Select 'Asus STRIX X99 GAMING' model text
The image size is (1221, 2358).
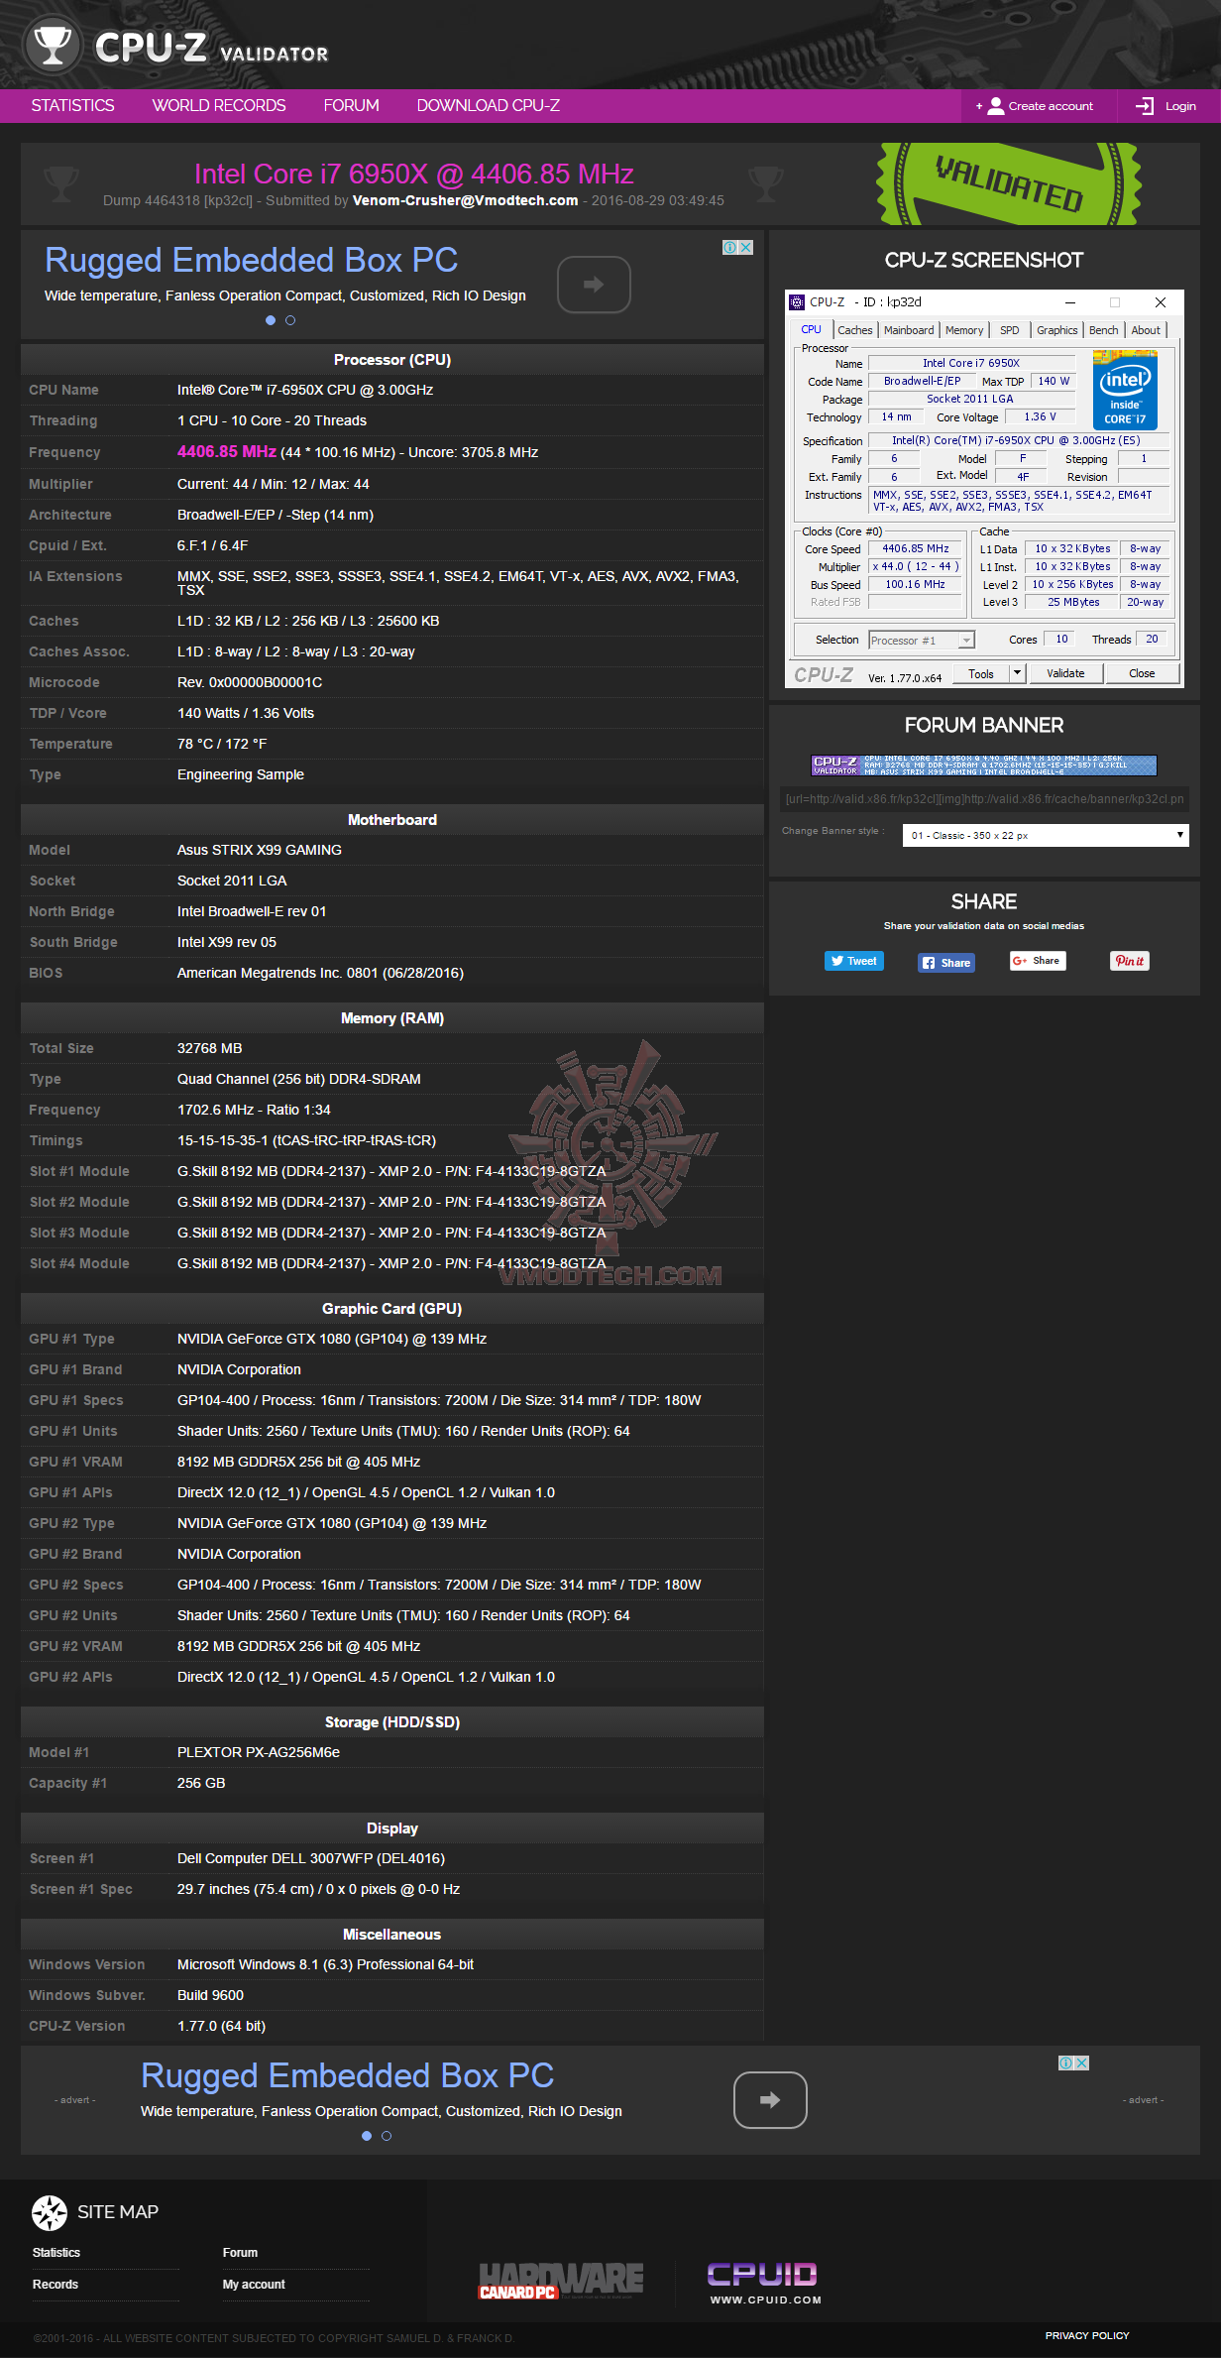point(260,850)
